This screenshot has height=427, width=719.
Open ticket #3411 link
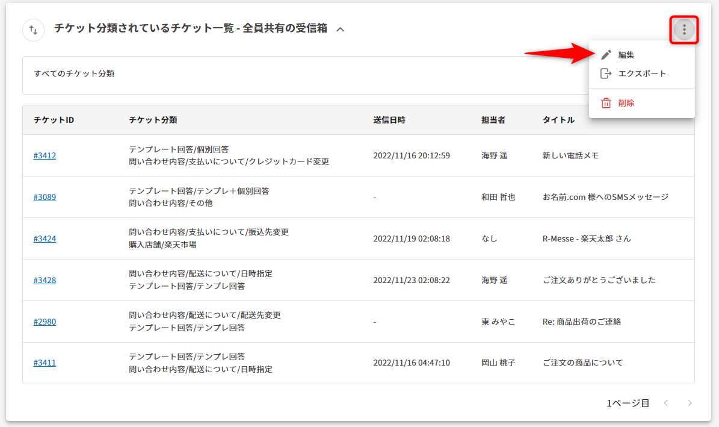coord(45,363)
